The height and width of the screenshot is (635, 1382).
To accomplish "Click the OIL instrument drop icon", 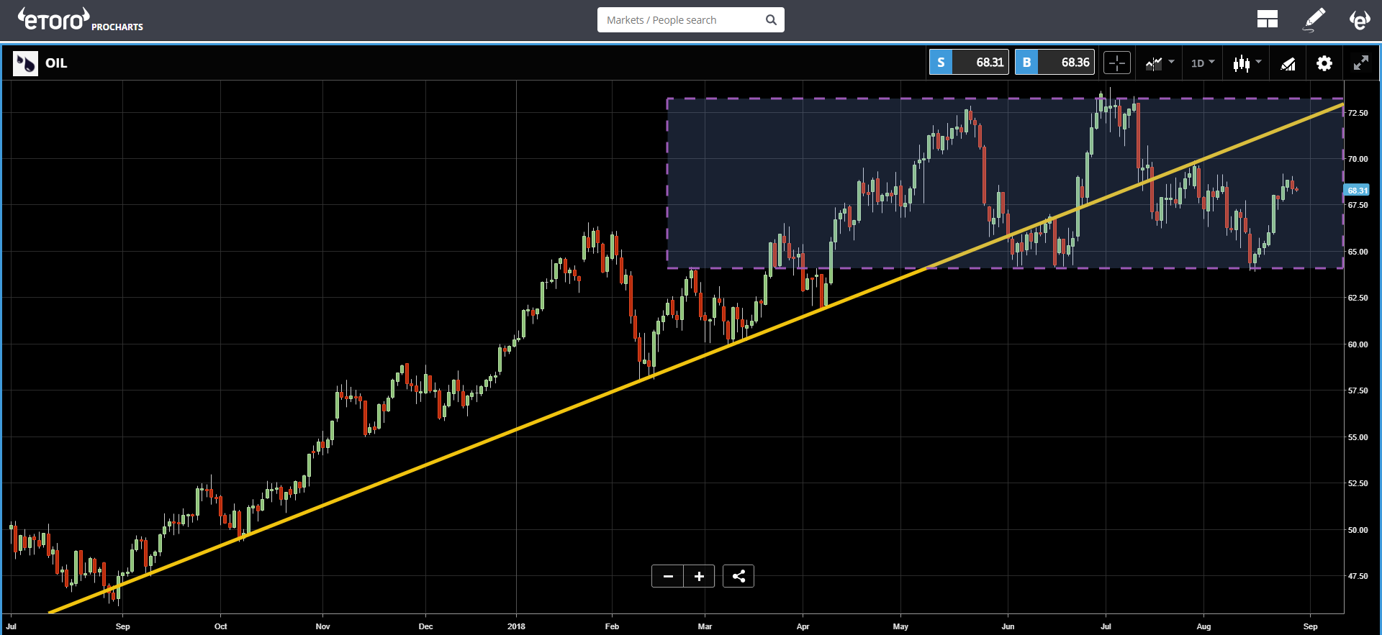I will point(25,63).
